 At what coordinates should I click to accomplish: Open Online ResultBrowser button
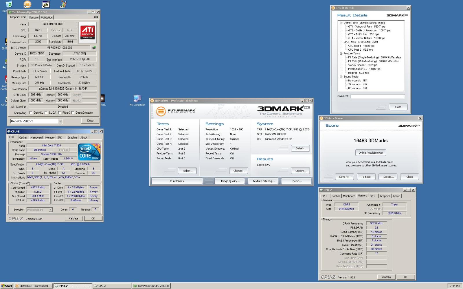(371, 153)
